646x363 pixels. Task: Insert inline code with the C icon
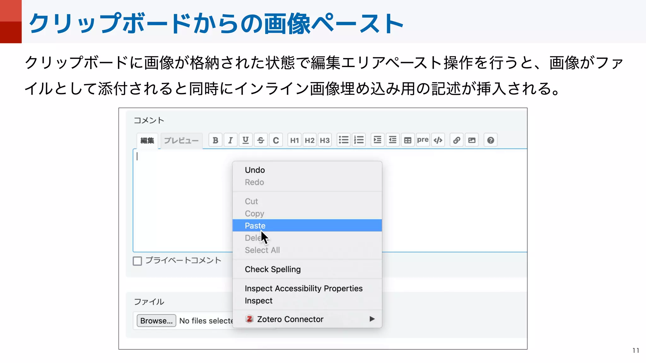[276, 140]
